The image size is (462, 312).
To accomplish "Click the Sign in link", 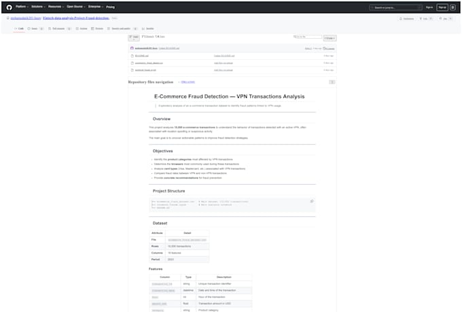I will (429, 7).
